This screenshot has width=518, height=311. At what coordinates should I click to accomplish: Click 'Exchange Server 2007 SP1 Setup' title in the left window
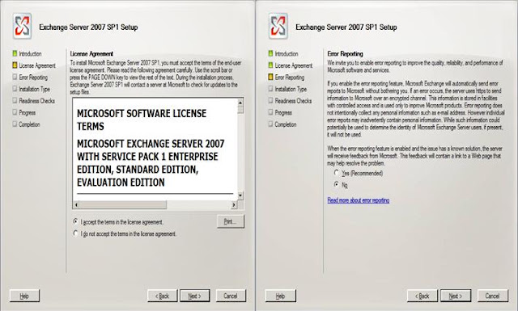point(88,27)
